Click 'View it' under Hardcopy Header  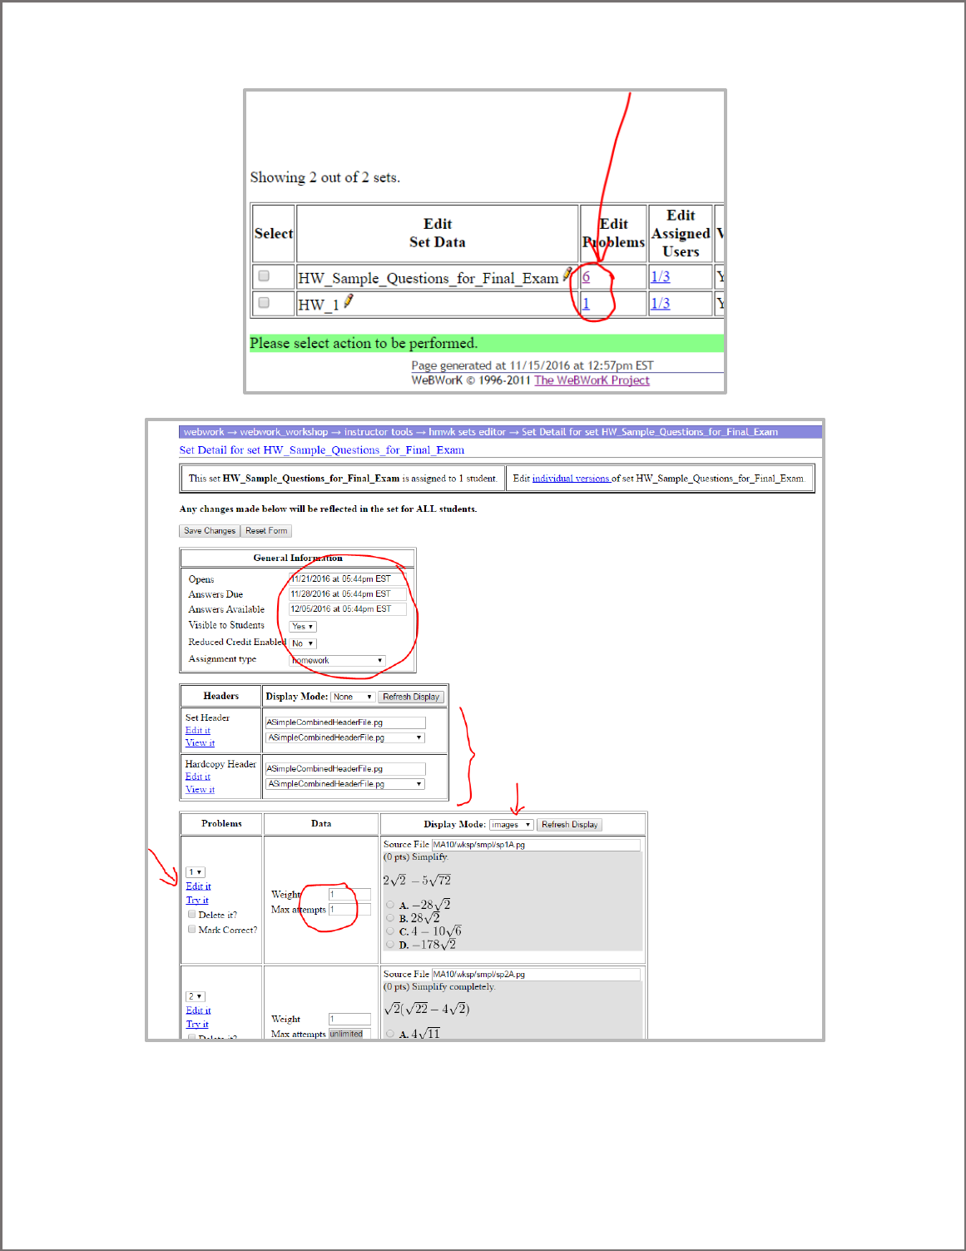click(200, 789)
